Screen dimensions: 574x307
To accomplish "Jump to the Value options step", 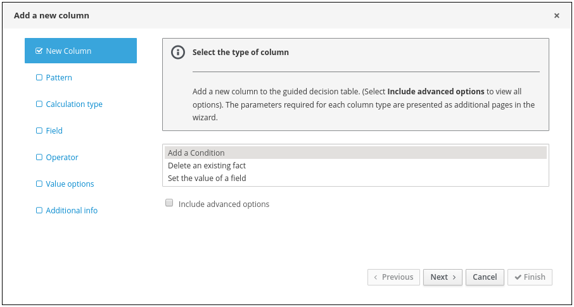I will coord(70,184).
